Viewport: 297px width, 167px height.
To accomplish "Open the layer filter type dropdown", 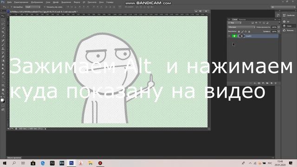I will [235, 23].
